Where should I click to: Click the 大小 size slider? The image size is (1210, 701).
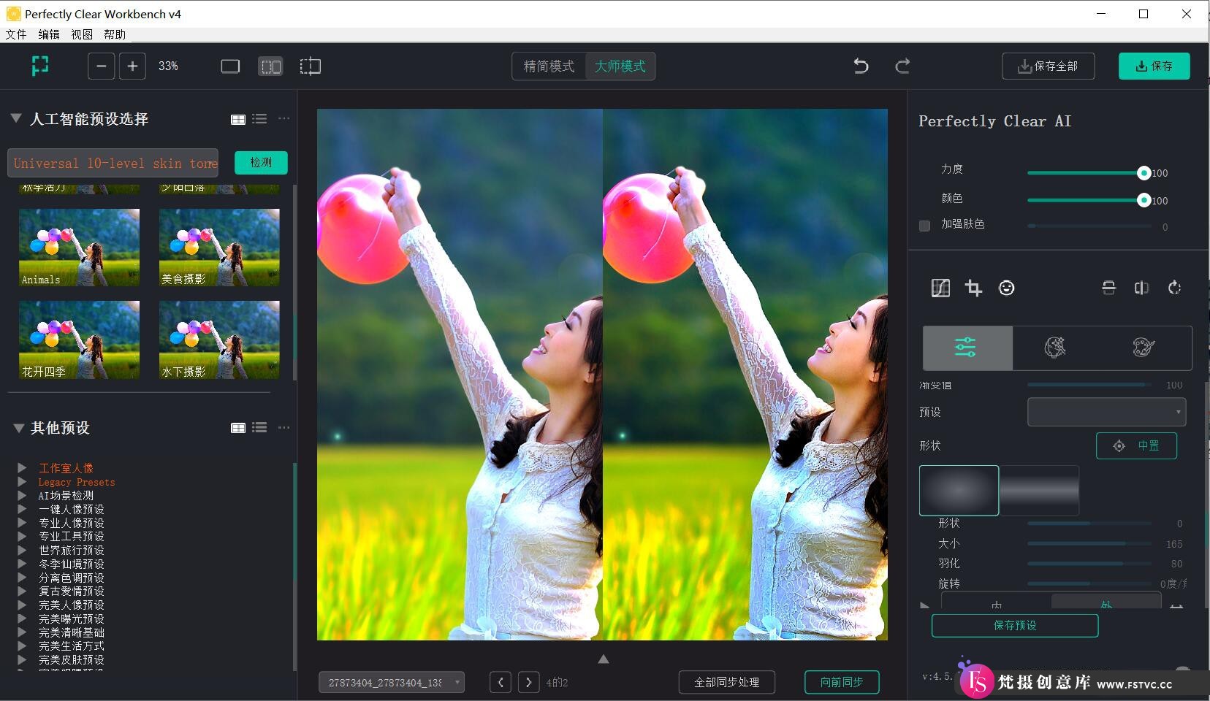1089,544
